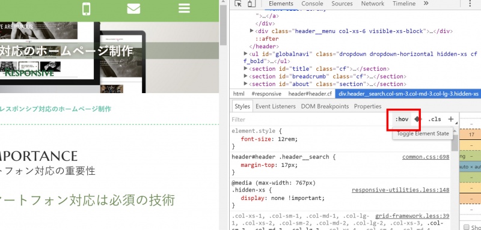
Task: Click the .hidden-xs selector
Action: click(248, 190)
